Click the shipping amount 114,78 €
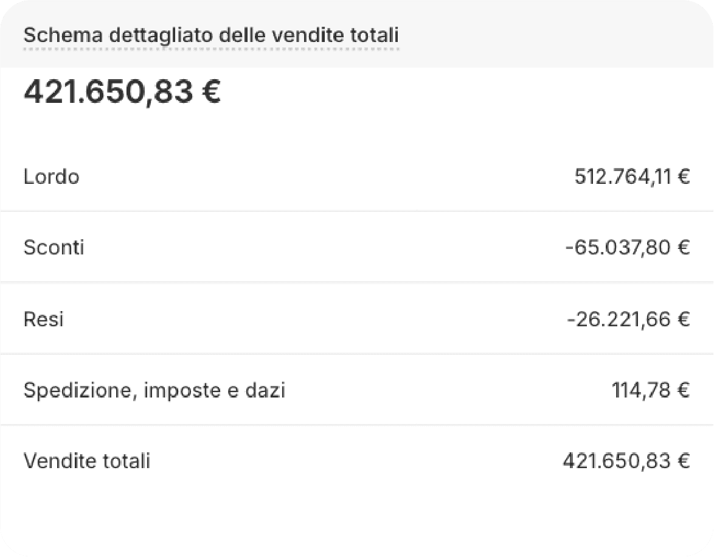 coord(651,390)
